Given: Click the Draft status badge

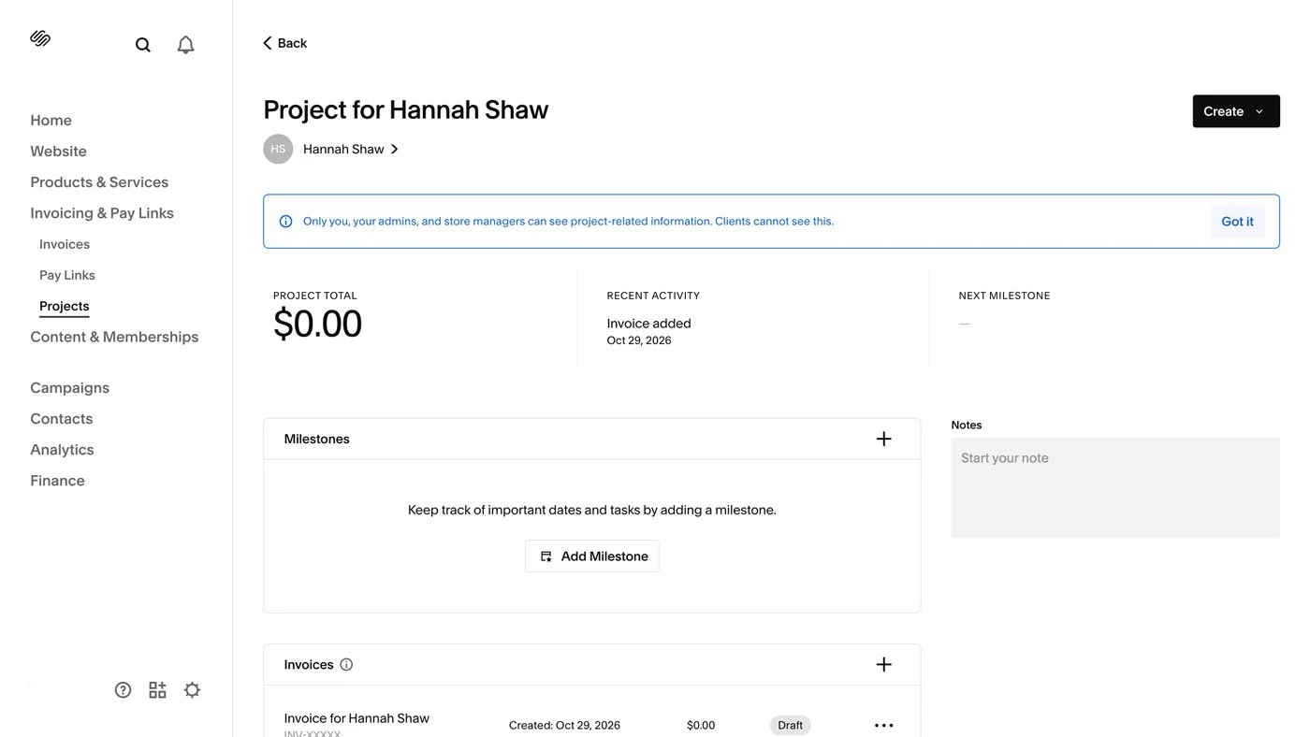Looking at the screenshot, I should 791,726.
